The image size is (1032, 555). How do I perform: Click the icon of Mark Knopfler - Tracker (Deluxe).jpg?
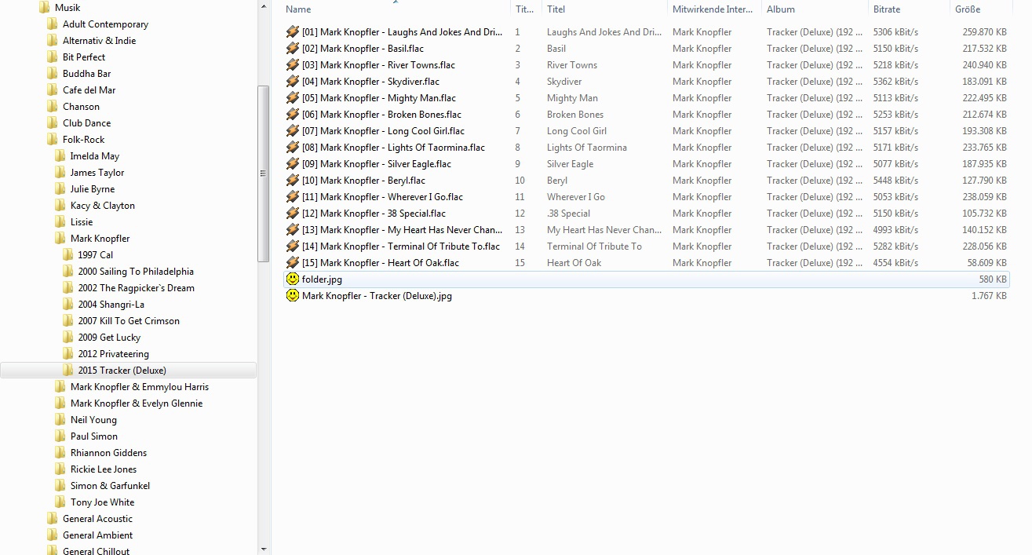click(293, 296)
